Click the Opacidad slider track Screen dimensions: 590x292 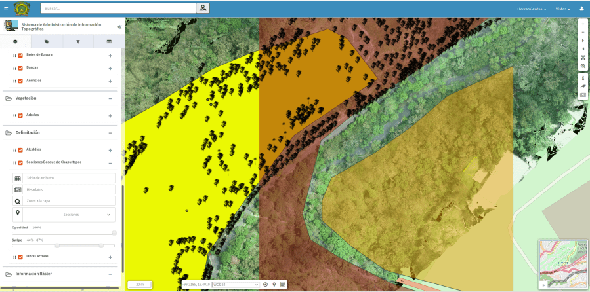pyautogui.click(x=63, y=232)
